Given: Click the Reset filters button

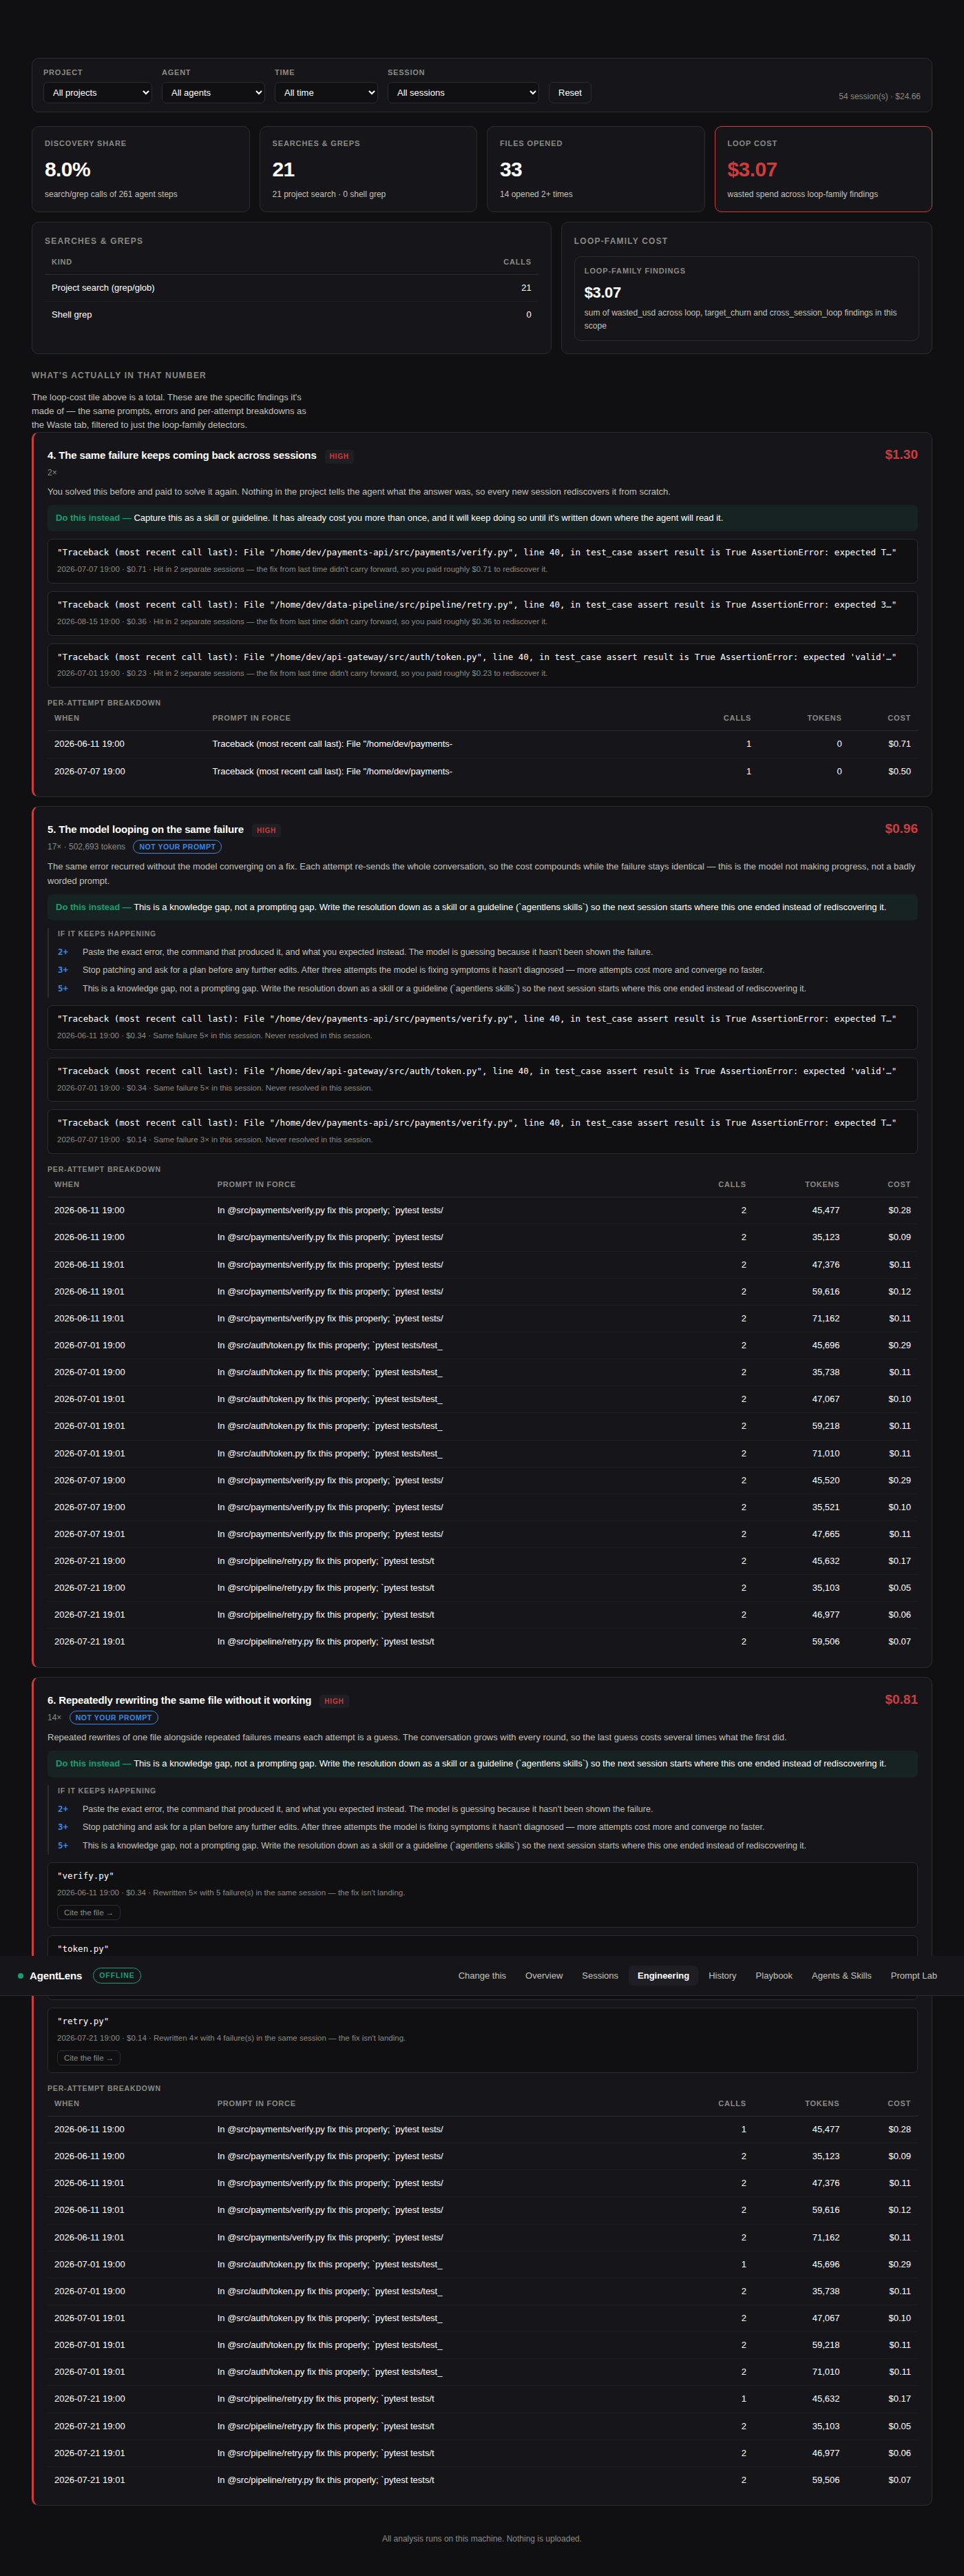Looking at the screenshot, I should pyautogui.click(x=569, y=93).
